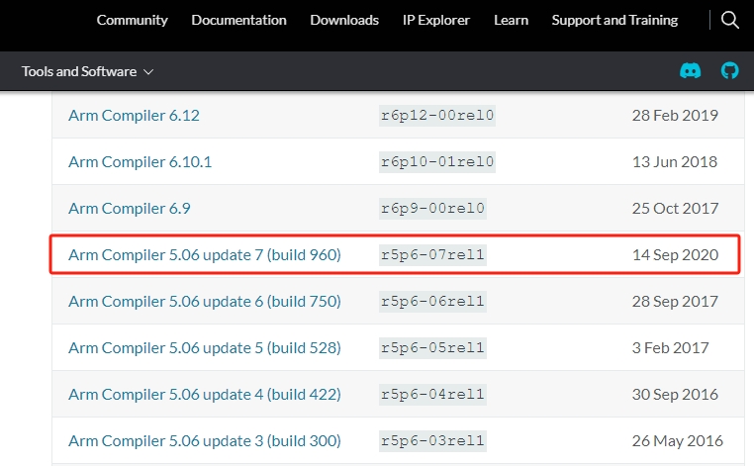Open IP Explorer from the navigation bar
The height and width of the screenshot is (466, 754).
(436, 20)
